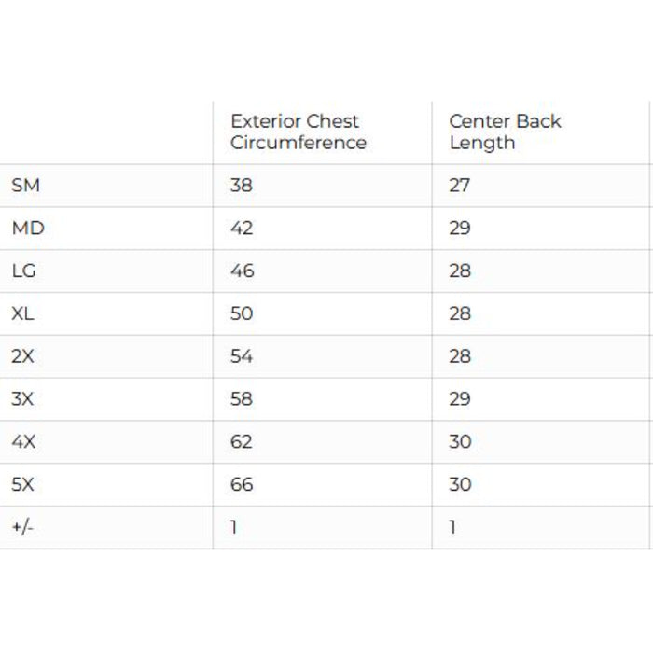Select the XL size row label
The height and width of the screenshot is (653, 653).
click(23, 314)
